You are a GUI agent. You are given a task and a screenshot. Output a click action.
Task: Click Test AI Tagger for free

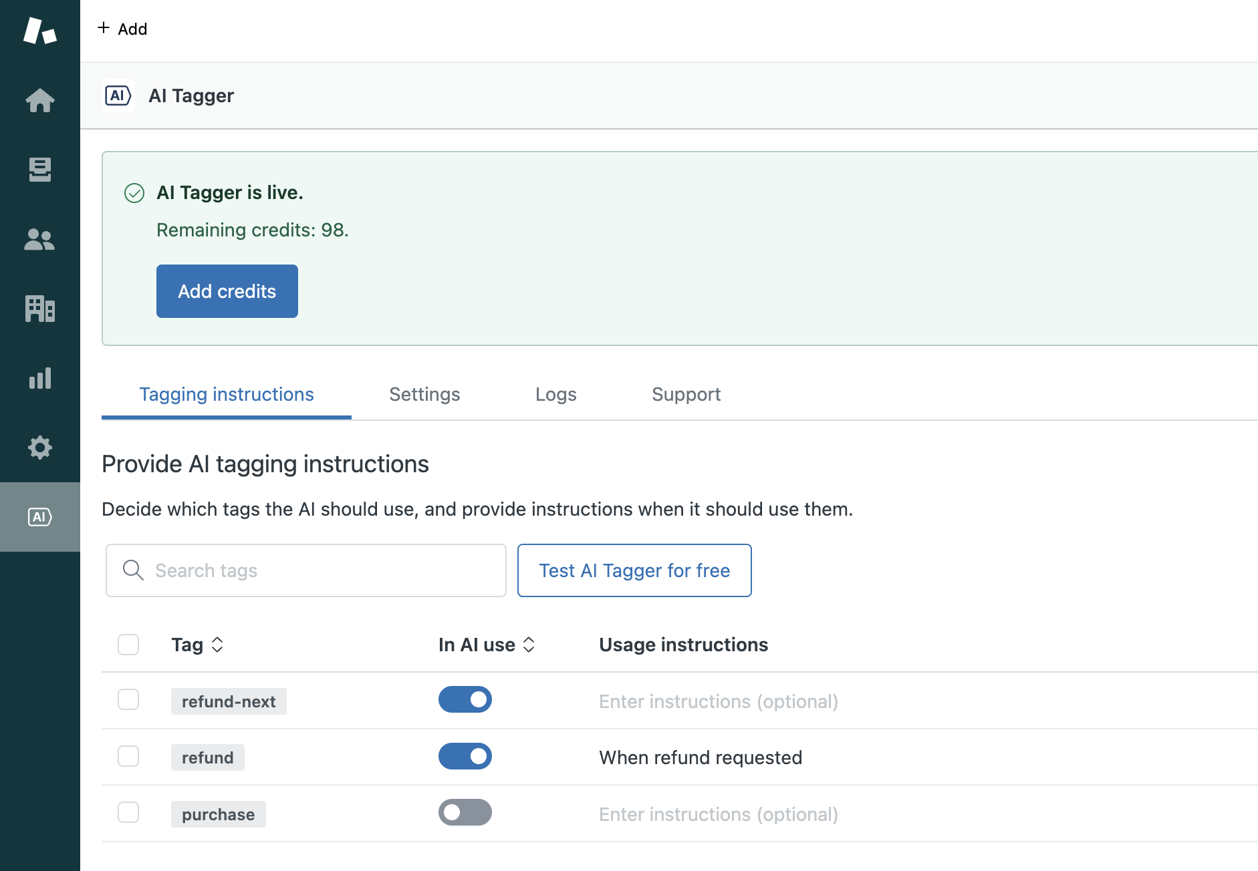pos(634,570)
